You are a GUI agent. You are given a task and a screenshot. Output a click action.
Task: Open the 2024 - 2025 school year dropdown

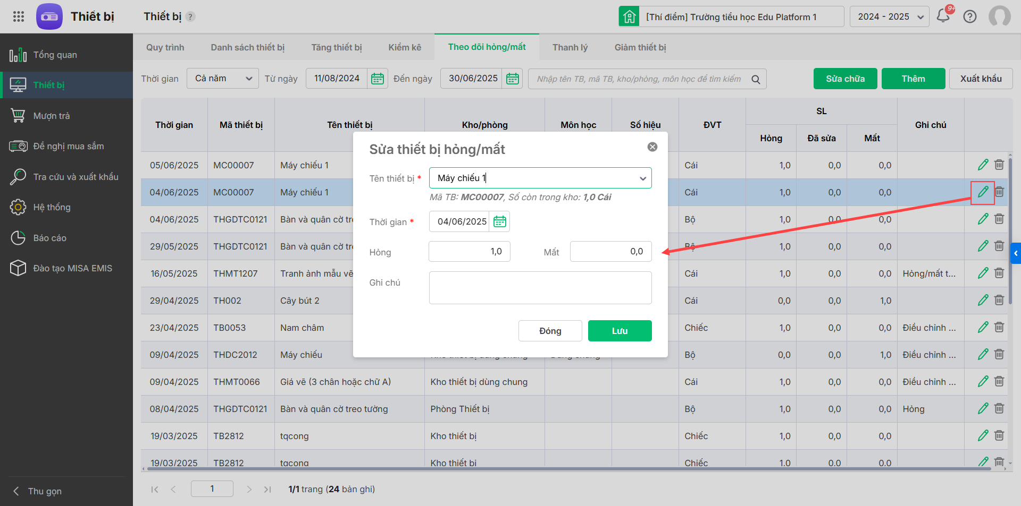889,16
